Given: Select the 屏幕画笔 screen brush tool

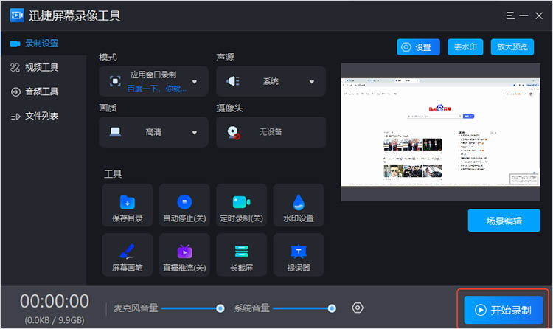Looking at the screenshot, I should coord(128,254).
